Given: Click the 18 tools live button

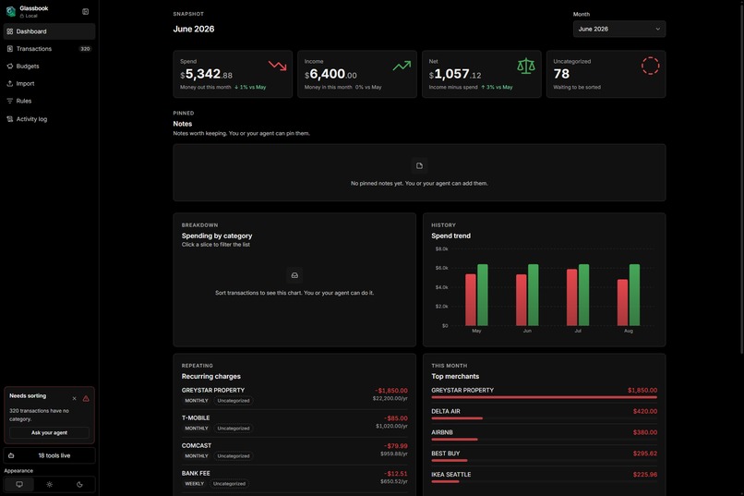Looking at the screenshot, I should pyautogui.click(x=49, y=455).
